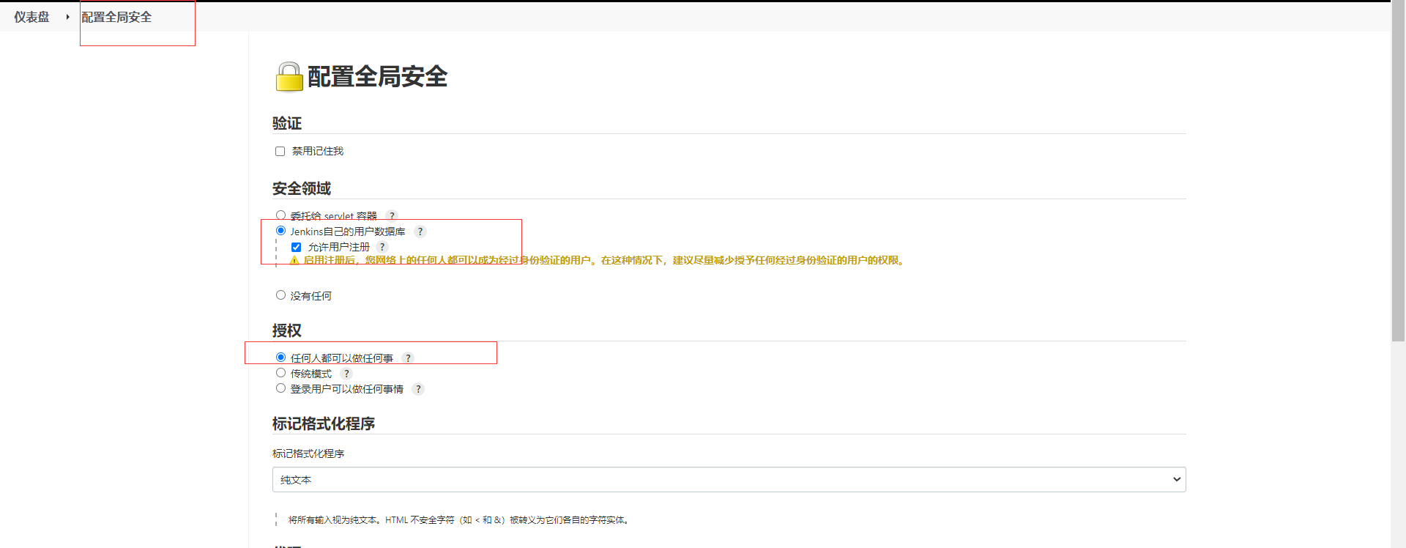Screen dimensions: 1406x548
Task: Click the warning icon next to 启用注册后
Action: [294, 260]
